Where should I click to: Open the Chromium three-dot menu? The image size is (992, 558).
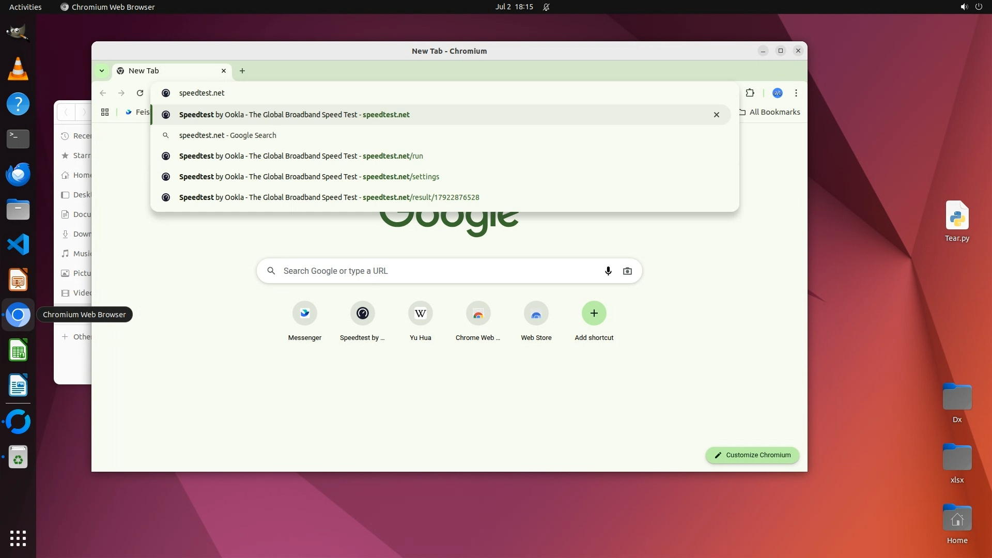click(796, 93)
